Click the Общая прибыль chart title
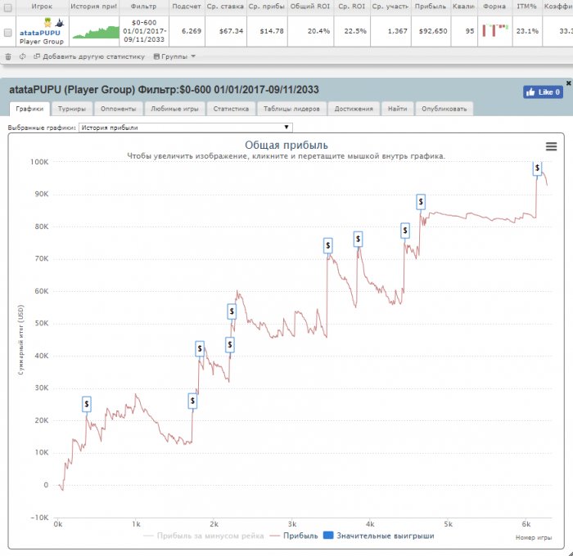This screenshot has height=556, width=573. tap(286, 146)
